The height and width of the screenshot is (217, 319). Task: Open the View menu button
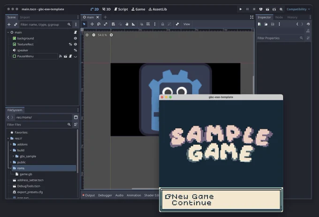click(187, 24)
